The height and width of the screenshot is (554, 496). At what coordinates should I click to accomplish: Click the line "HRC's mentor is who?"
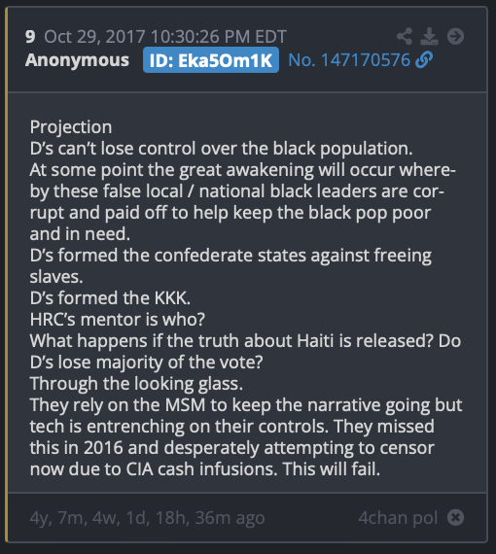[x=117, y=320]
